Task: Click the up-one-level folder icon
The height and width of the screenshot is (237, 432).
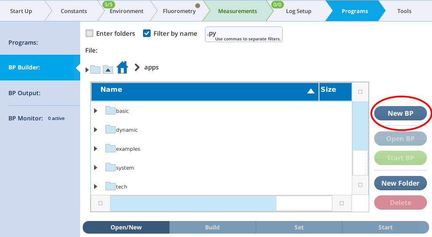Action: point(108,69)
